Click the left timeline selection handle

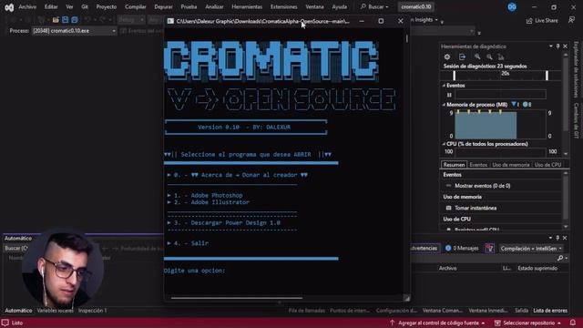pos(454,76)
